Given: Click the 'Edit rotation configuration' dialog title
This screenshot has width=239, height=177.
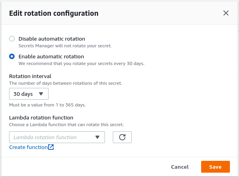Looking at the screenshot, I should [54, 13].
